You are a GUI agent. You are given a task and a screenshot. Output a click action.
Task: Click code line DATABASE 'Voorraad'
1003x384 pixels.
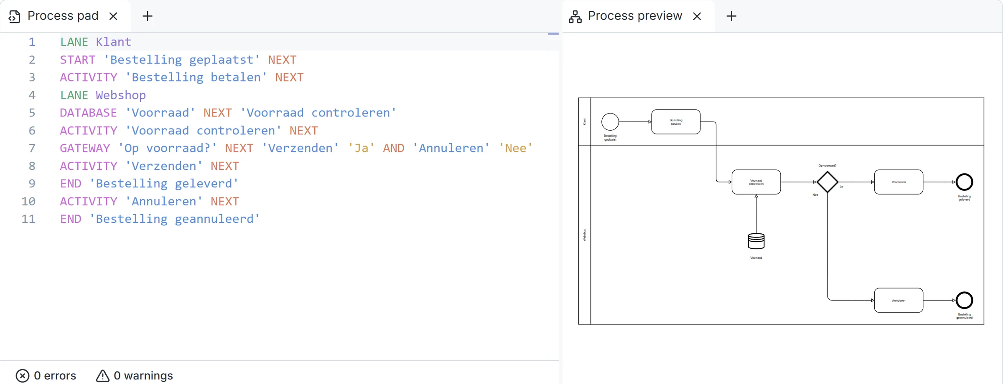pyautogui.click(x=228, y=113)
